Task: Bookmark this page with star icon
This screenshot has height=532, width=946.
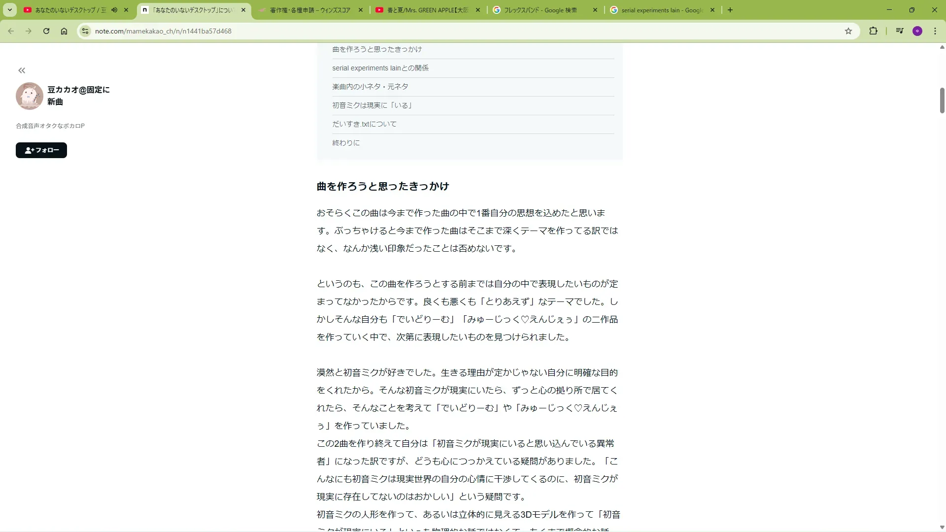Action: click(x=848, y=31)
